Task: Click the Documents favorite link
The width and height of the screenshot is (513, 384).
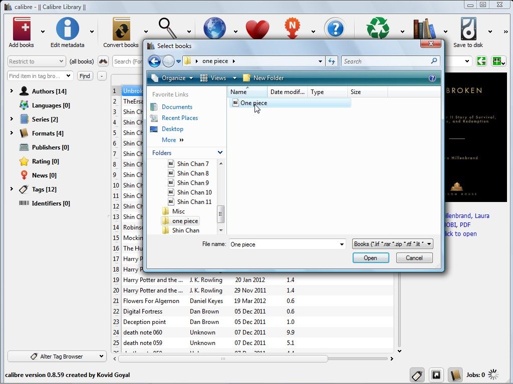Action: [x=177, y=107]
